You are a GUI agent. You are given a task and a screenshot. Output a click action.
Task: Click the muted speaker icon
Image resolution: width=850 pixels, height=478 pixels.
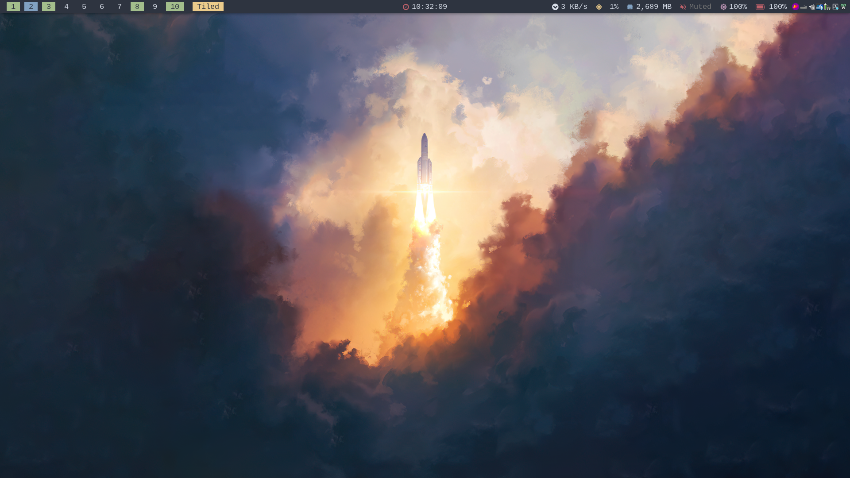[683, 7]
